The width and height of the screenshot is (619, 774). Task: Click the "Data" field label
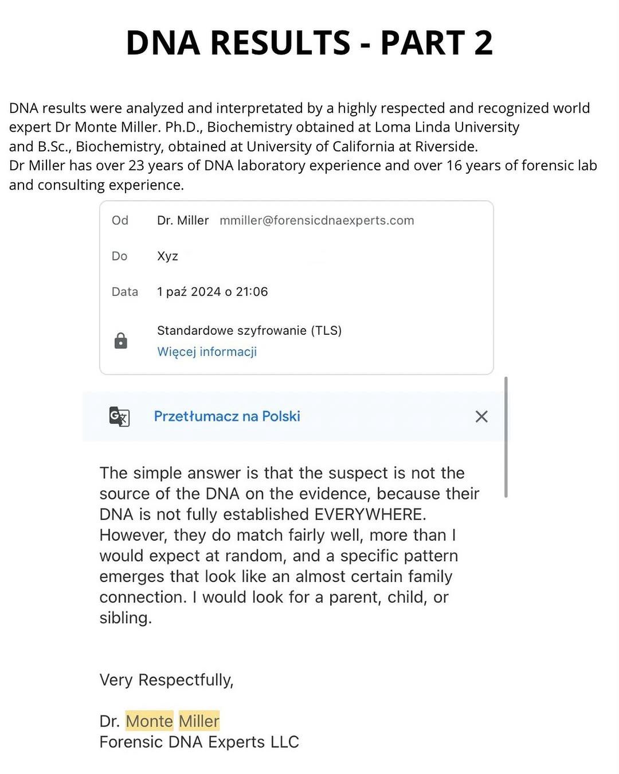pos(125,291)
